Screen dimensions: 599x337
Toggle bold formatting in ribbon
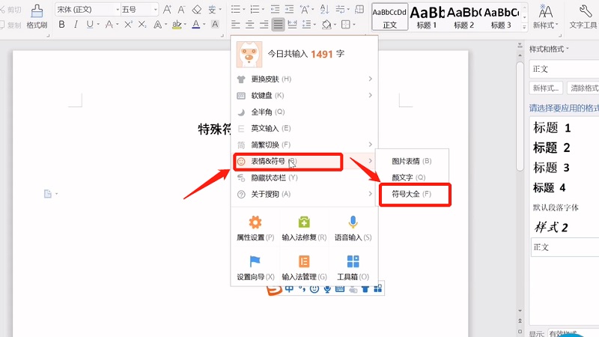pyautogui.click(x=61, y=25)
